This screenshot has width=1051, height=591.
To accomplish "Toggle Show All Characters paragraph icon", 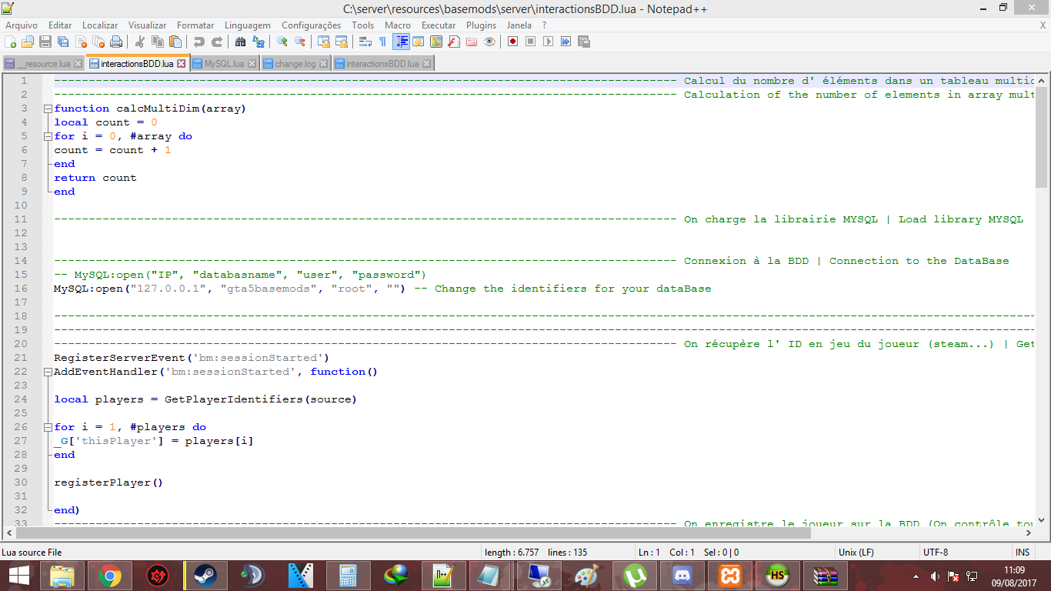I will tap(382, 42).
